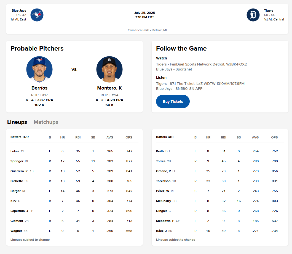Click the Tigers team name in header
This screenshot has width=292, height=254.
(x=269, y=11)
